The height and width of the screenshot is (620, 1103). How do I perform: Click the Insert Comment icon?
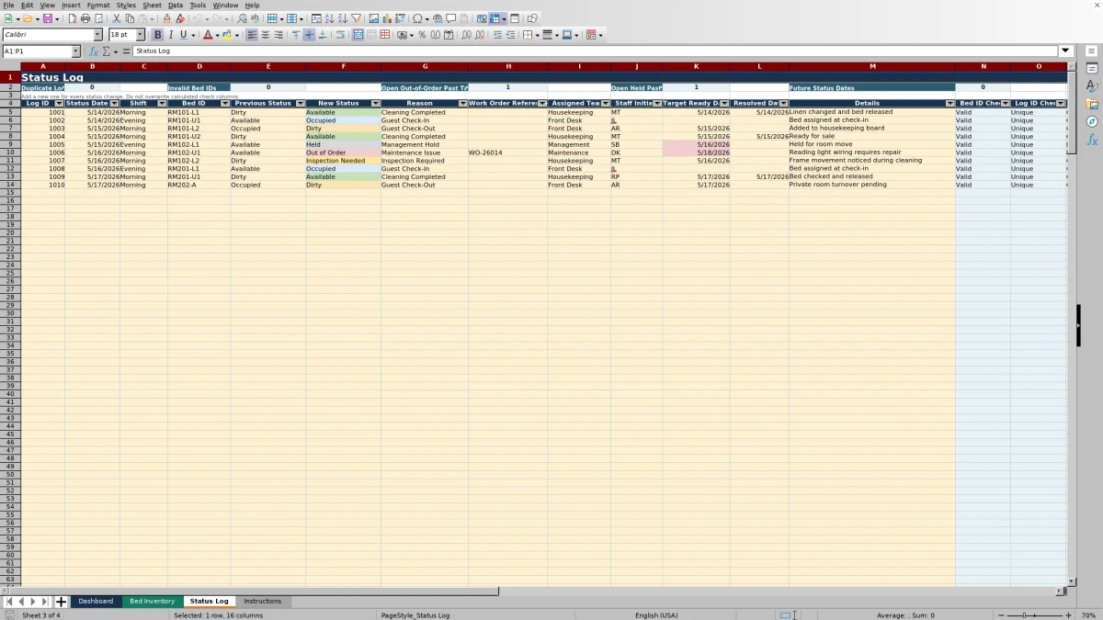pyautogui.click(x=451, y=18)
